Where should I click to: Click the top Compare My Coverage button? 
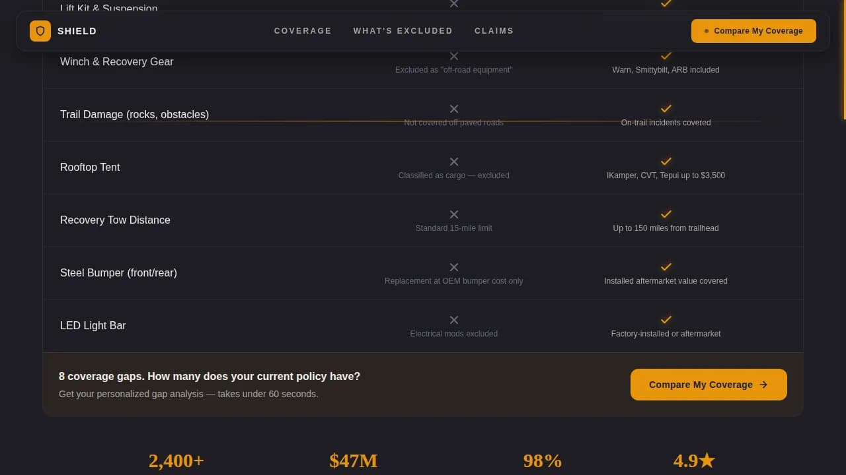753,30
